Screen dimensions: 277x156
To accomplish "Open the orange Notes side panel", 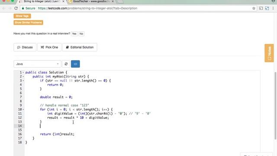I will (269, 53).
